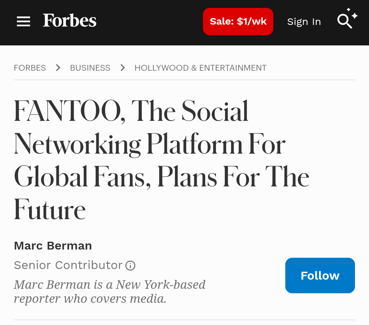Follow Marc Berman with the Follow button
The image size is (369, 325).
[320, 275]
